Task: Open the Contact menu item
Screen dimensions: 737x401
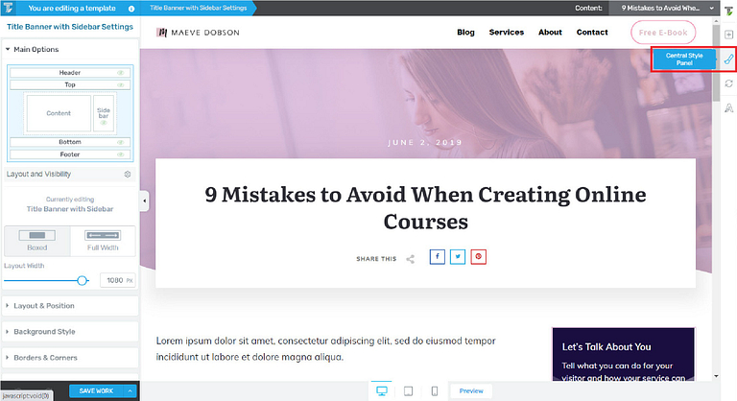Action: coord(592,33)
